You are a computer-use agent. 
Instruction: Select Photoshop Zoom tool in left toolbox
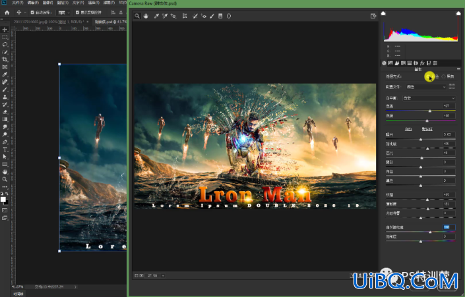coord(5,179)
